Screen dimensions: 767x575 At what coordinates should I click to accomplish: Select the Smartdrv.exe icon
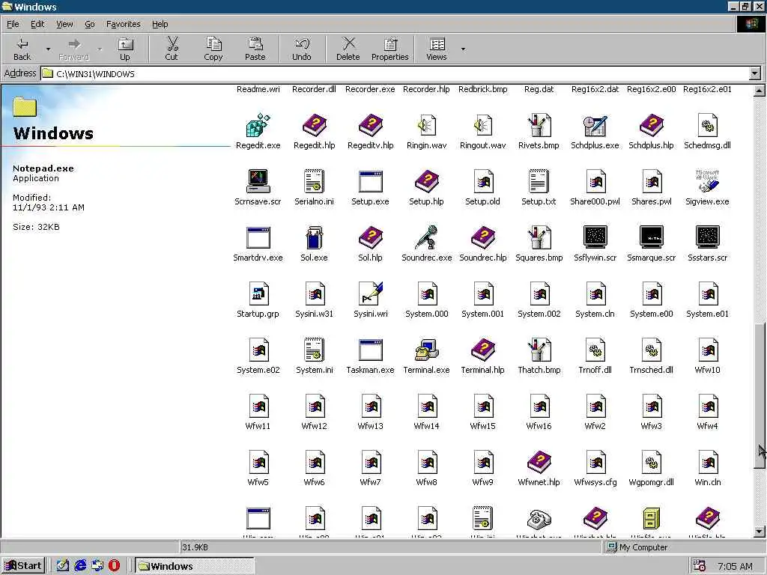258,238
